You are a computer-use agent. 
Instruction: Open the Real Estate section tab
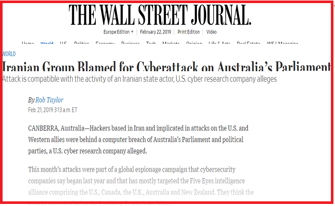248,43
